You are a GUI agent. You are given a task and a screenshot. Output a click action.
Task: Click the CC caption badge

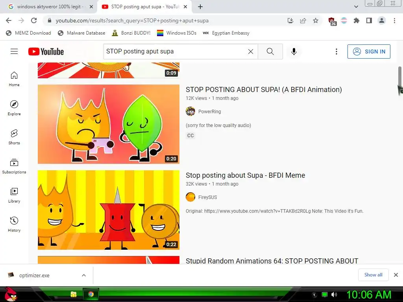(x=190, y=136)
